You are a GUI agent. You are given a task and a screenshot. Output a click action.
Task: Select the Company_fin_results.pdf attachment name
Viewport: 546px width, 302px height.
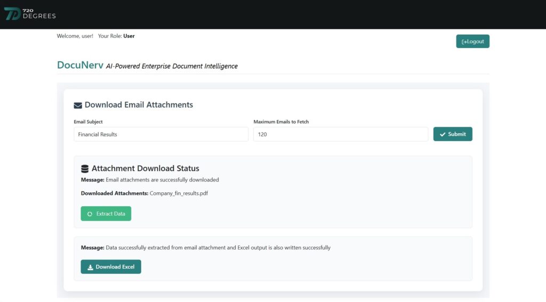[179, 193]
